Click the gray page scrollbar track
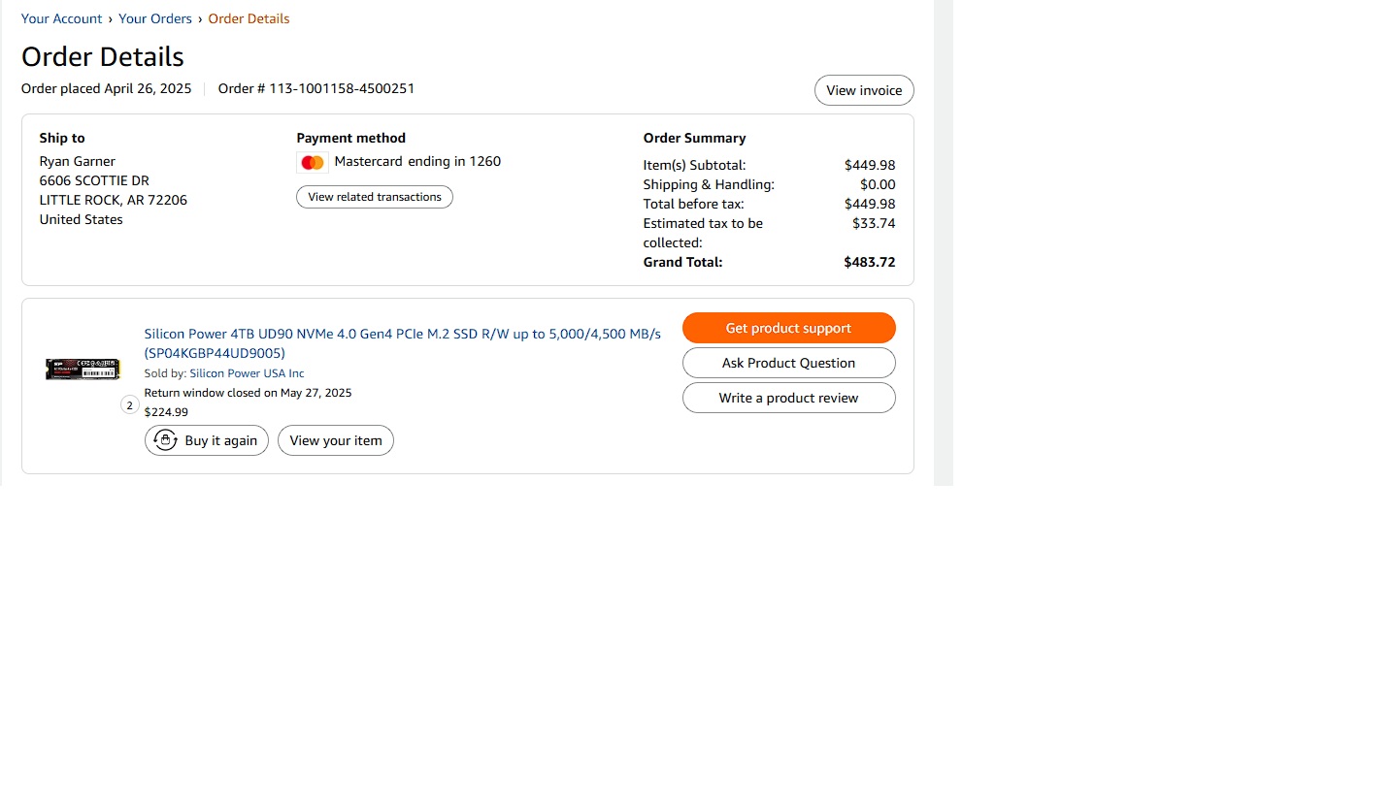1394x805 pixels. point(944,242)
